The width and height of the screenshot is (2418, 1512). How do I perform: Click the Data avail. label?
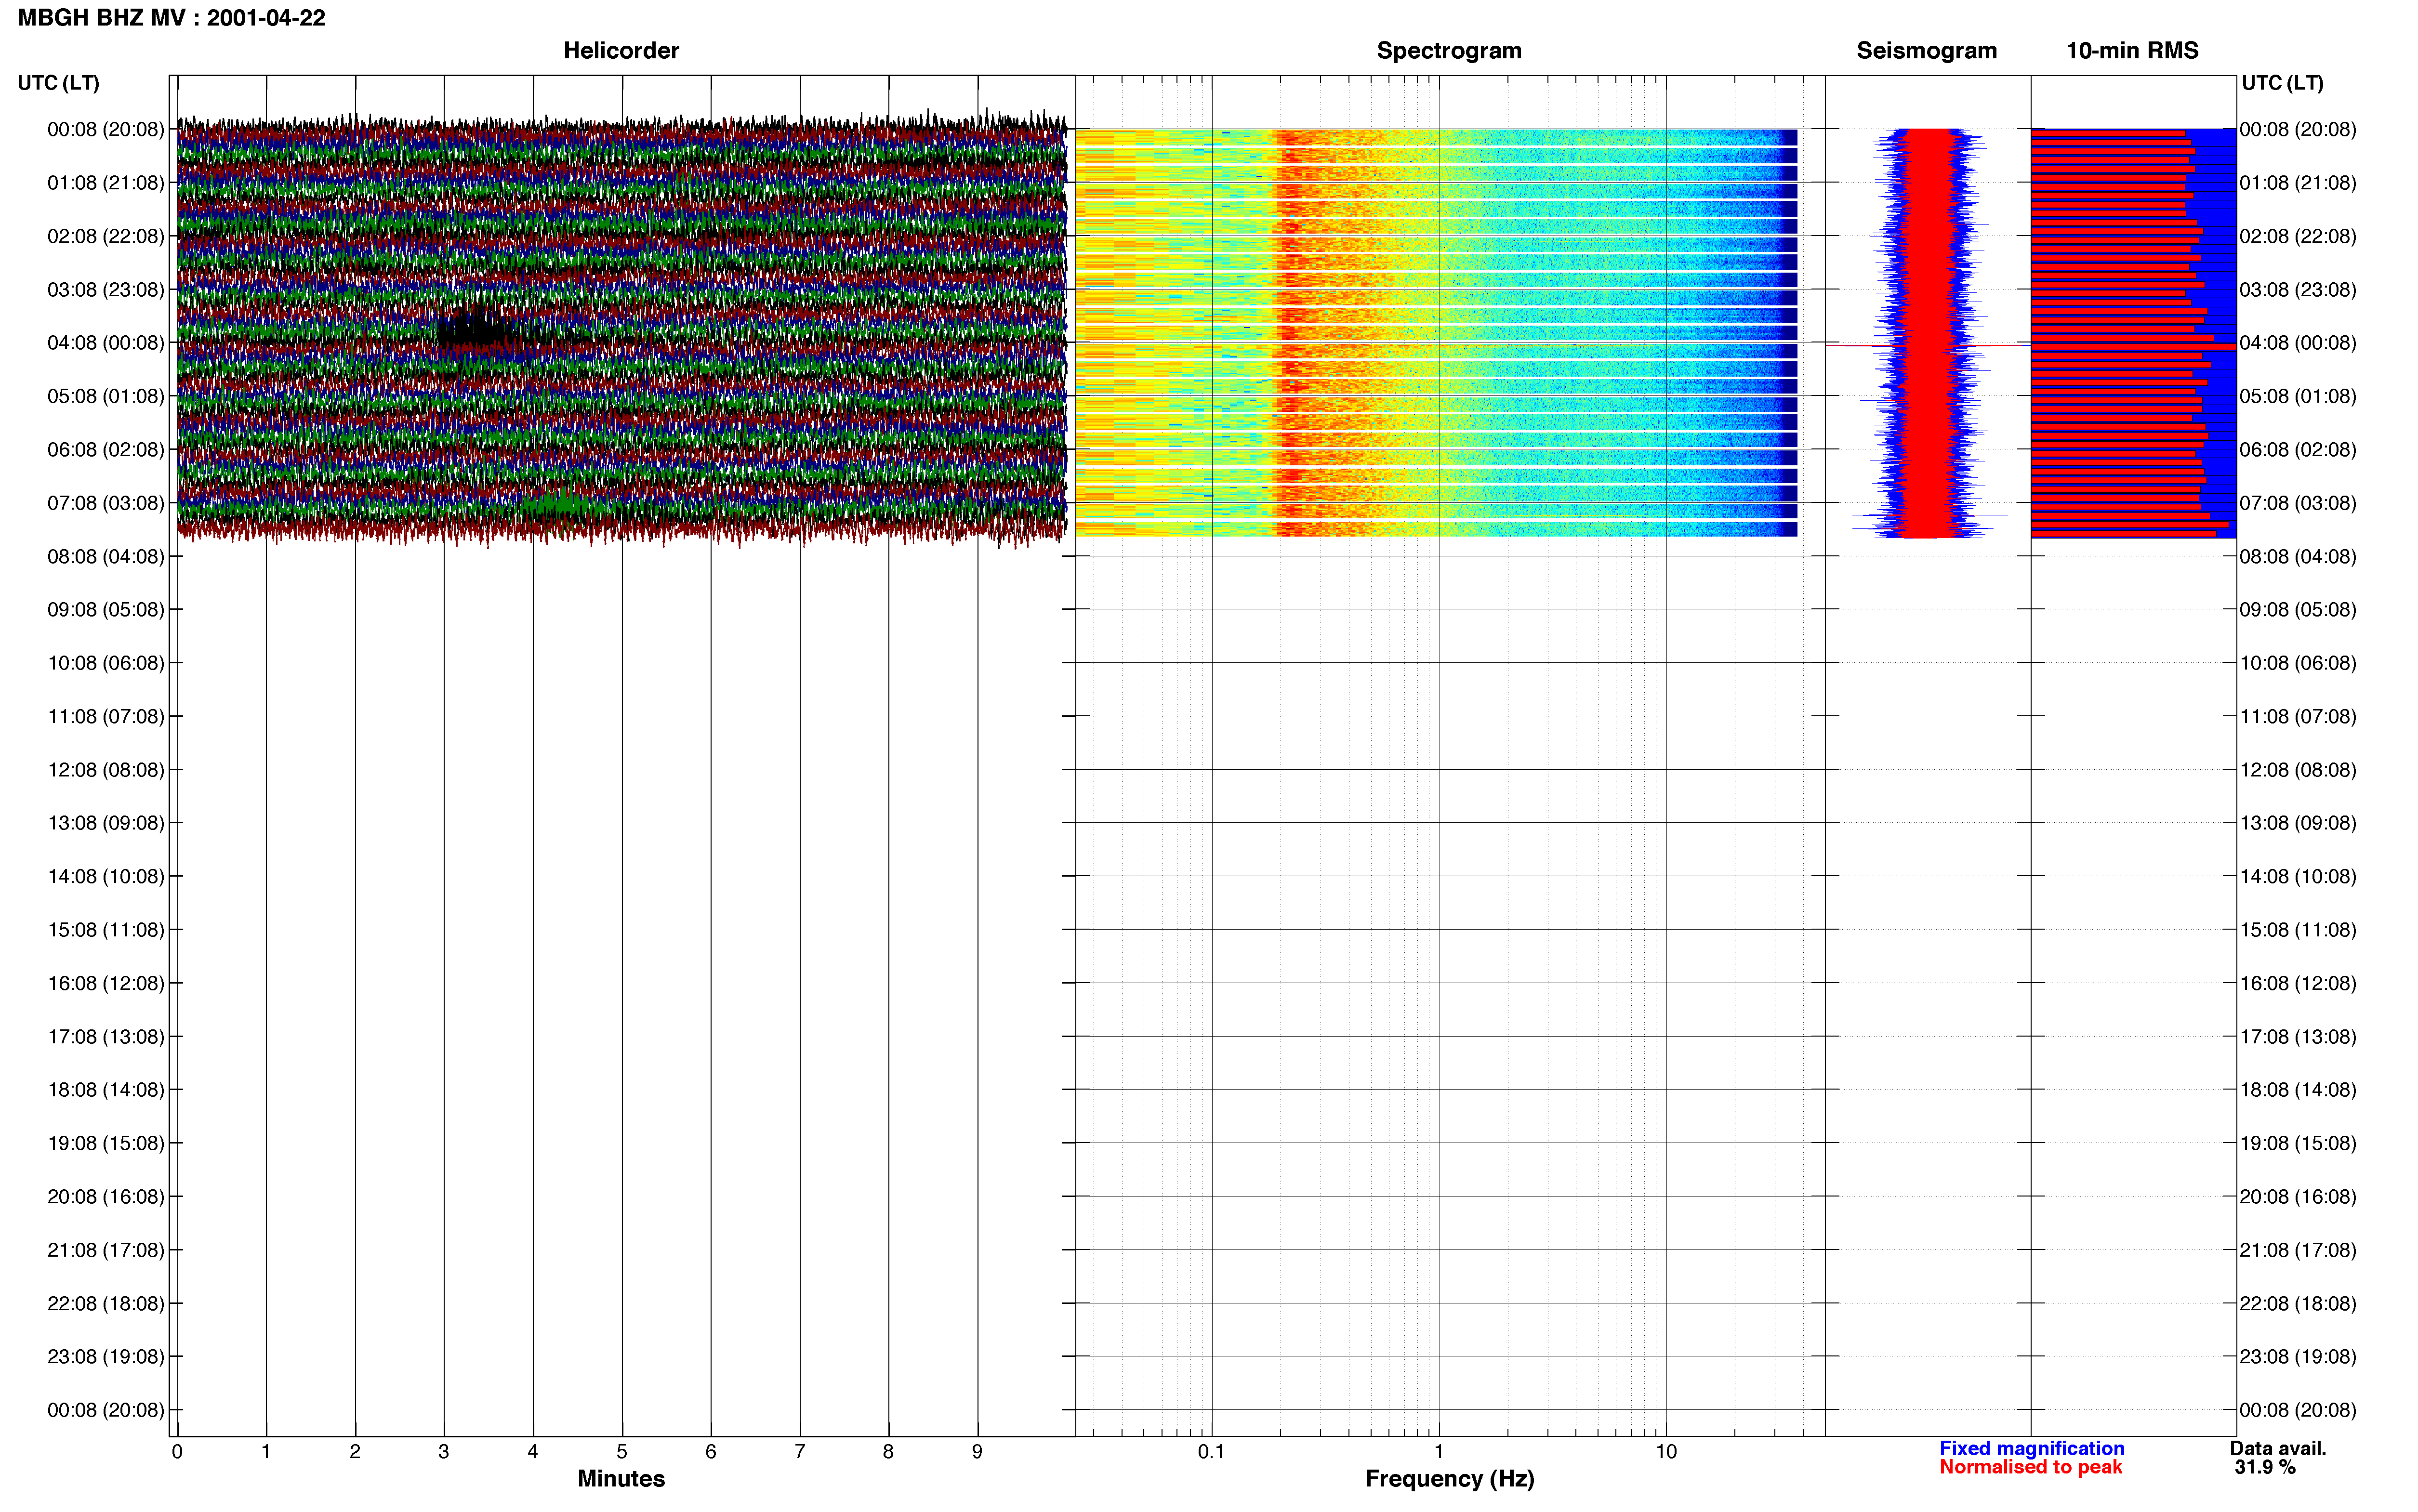2278,1449
